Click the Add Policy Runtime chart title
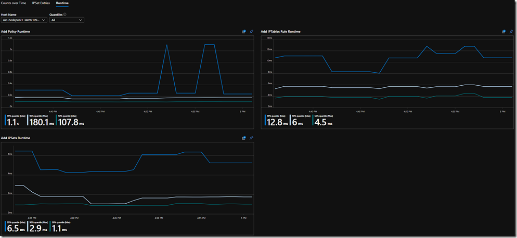 pos(15,32)
